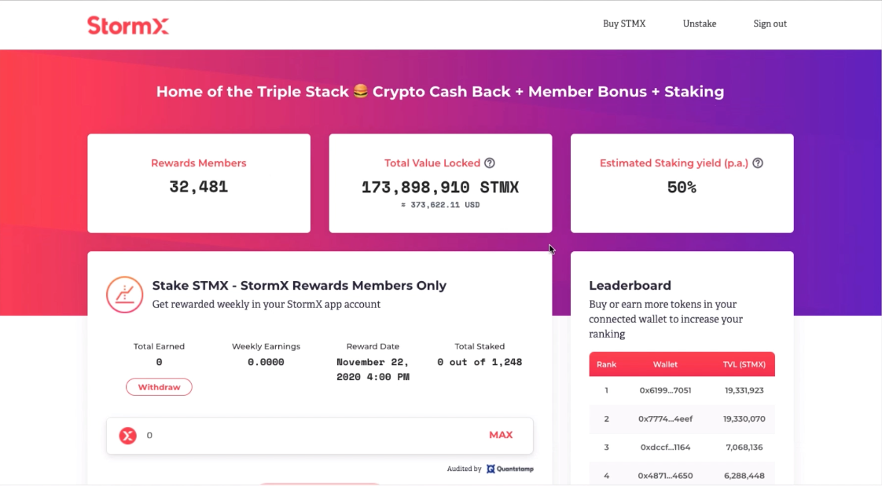This screenshot has width=882, height=486.
Task: Click the Reward Date November 22 value
Action: click(x=373, y=370)
